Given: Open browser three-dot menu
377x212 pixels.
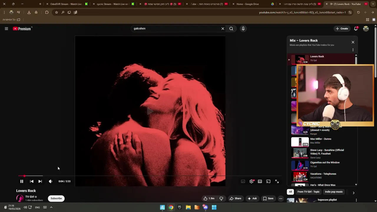Looking at the screenshot, I should [4, 12].
